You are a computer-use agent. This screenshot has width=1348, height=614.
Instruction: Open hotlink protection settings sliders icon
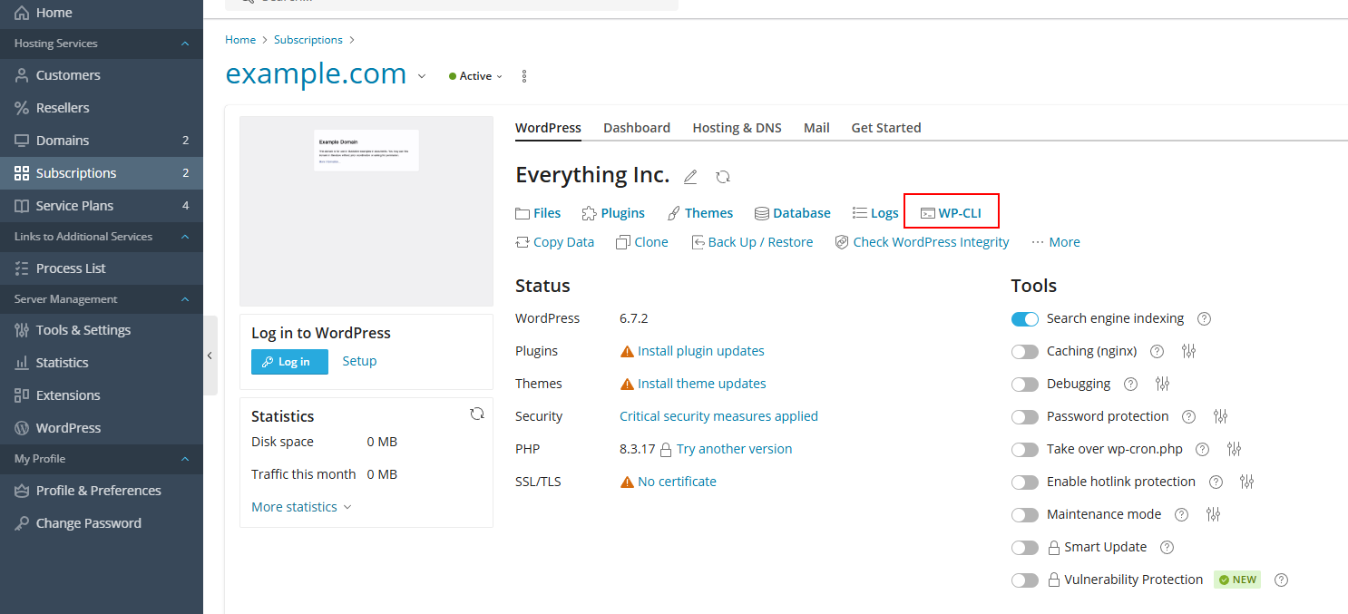coord(1247,482)
